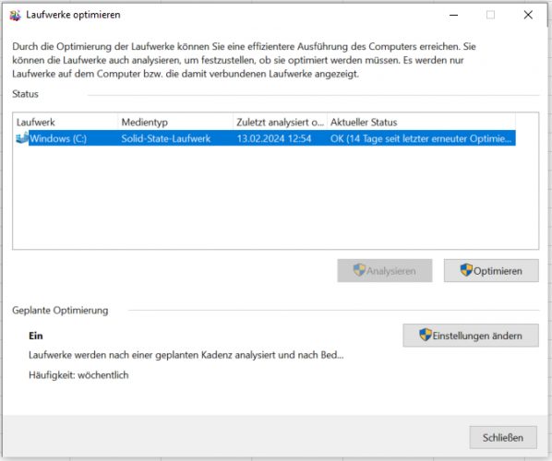Click the Solid-State-Laufwerk cell
Image resolution: width=552 pixels, height=461 pixels.
(166, 138)
